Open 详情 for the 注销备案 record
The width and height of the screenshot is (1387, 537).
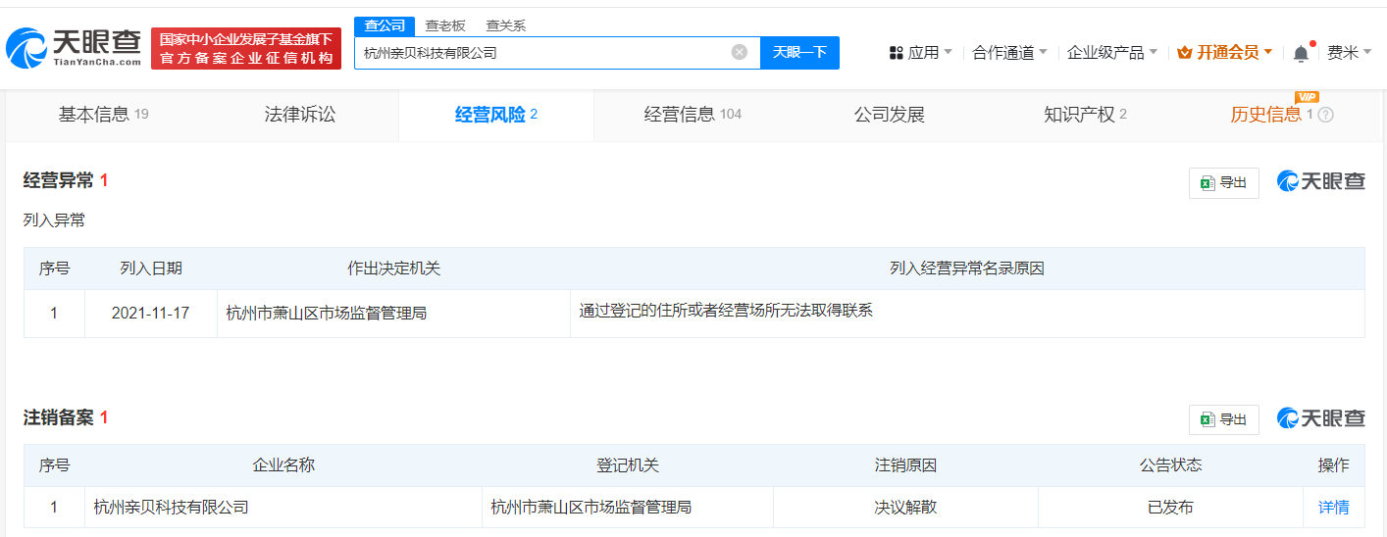point(1333,508)
